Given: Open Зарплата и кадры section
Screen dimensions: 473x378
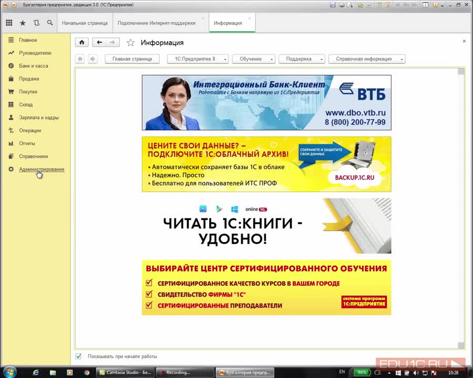Looking at the screenshot, I should pyautogui.click(x=38, y=118).
